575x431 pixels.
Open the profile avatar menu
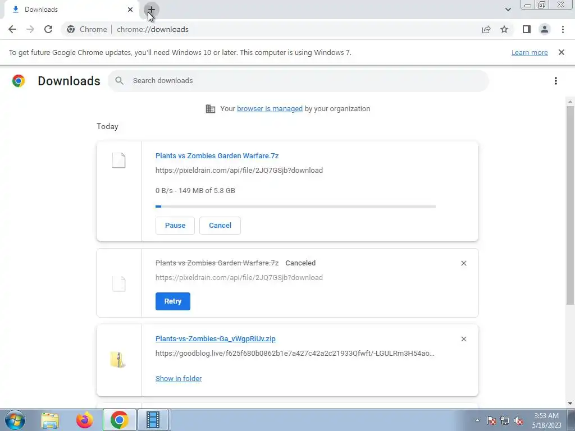point(545,29)
